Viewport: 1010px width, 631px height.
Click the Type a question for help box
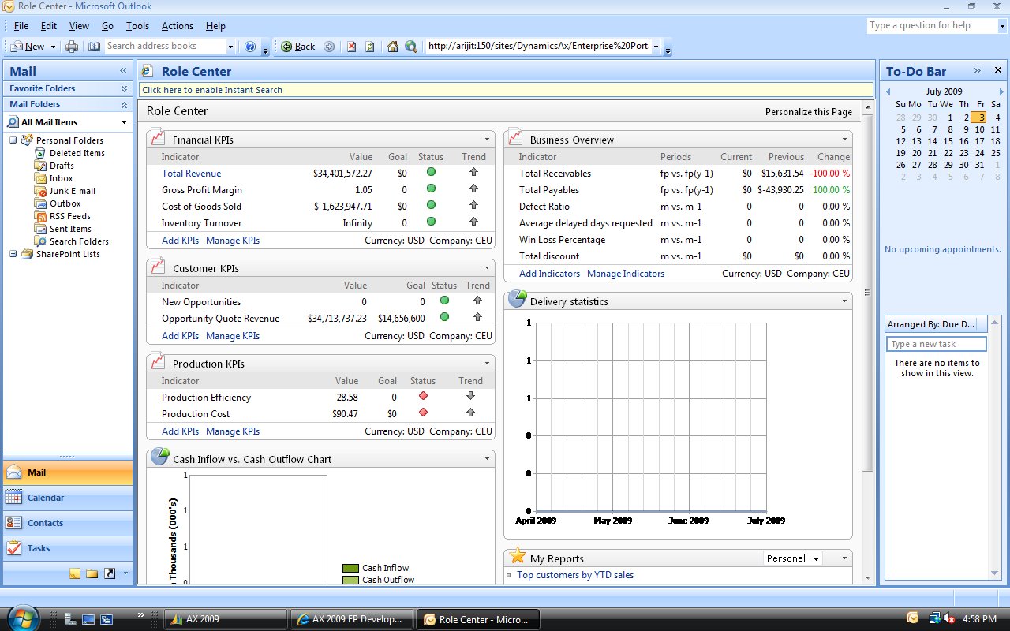[937, 25]
